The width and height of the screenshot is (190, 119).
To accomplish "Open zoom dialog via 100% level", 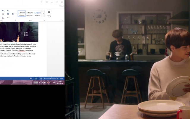I will click(61, 79).
